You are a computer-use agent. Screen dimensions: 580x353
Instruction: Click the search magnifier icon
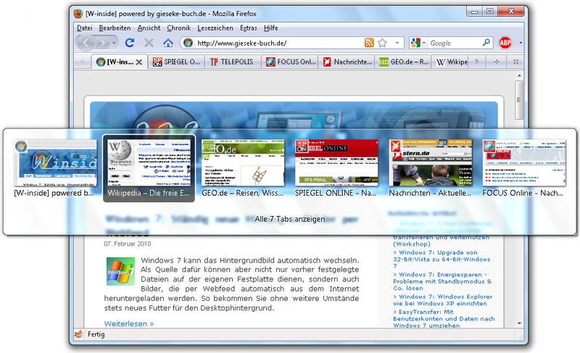coord(486,43)
